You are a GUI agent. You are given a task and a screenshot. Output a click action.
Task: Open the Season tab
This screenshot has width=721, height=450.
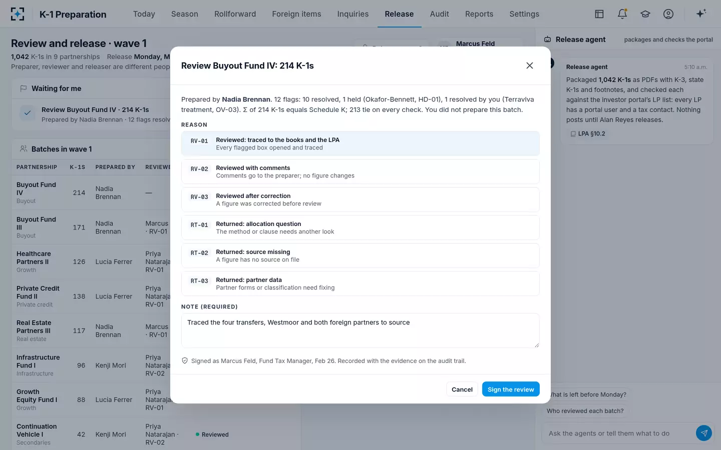[x=185, y=14]
